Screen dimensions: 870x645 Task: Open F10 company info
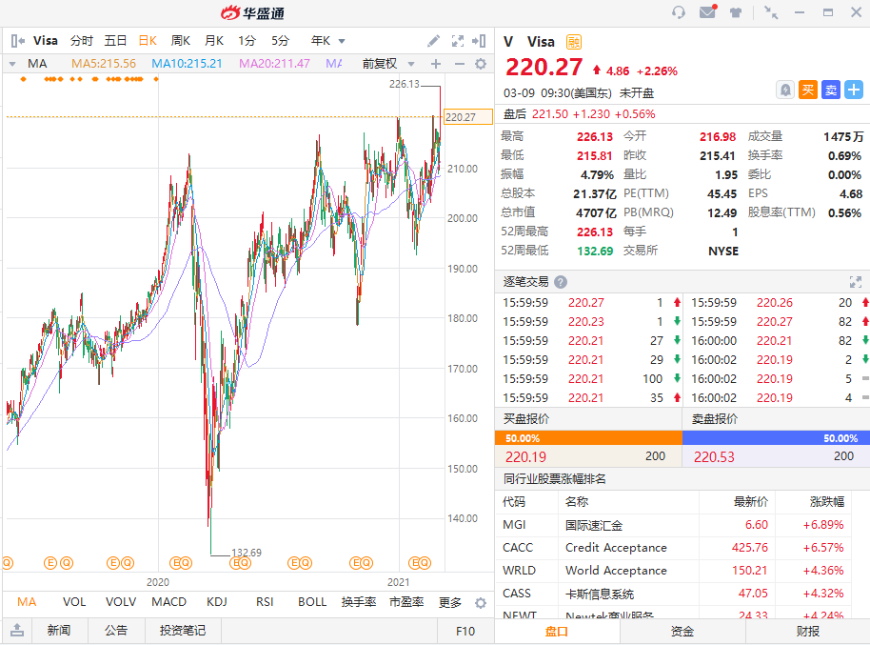[x=465, y=631]
